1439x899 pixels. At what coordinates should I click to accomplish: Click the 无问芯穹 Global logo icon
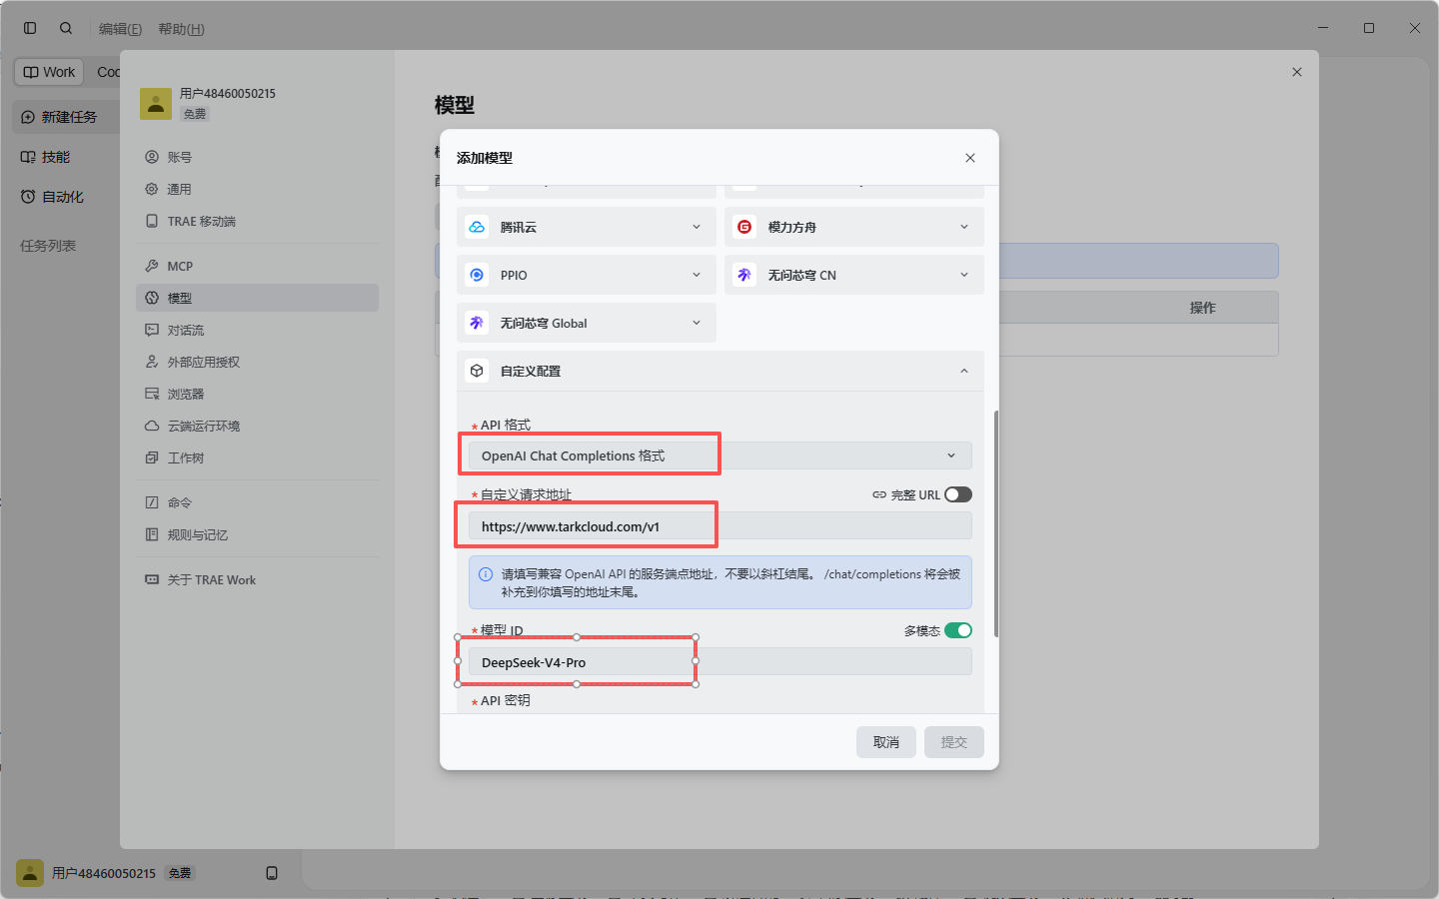click(477, 323)
